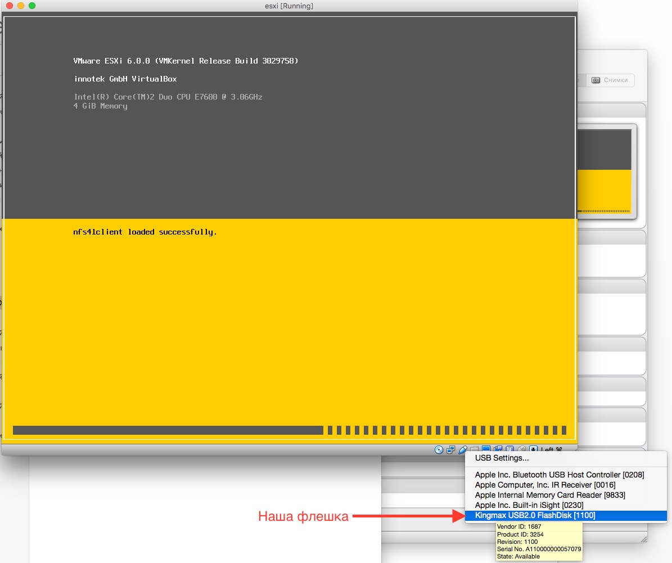Click the Left ⌘ host key label

click(551, 449)
